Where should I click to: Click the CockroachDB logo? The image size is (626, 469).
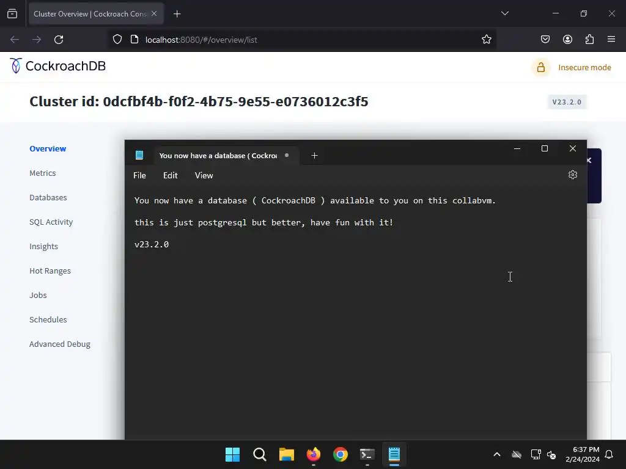click(x=57, y=66)
